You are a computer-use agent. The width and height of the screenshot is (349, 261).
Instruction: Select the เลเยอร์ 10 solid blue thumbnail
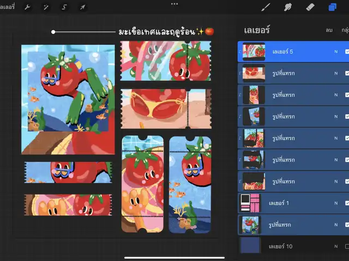[250, 246]
